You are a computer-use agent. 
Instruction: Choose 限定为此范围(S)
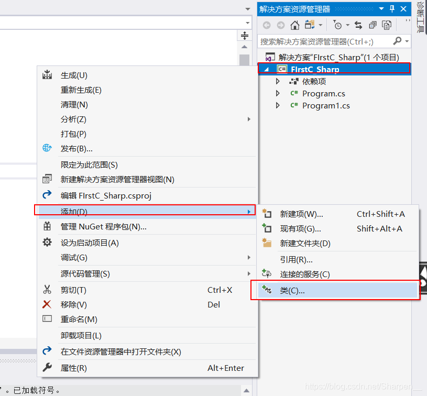click(147, 165)
